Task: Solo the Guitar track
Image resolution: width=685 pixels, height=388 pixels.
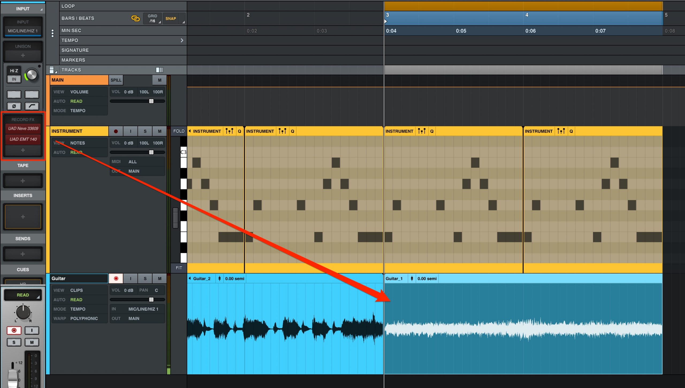Action: pyautogui.click(x=145, y=279)
